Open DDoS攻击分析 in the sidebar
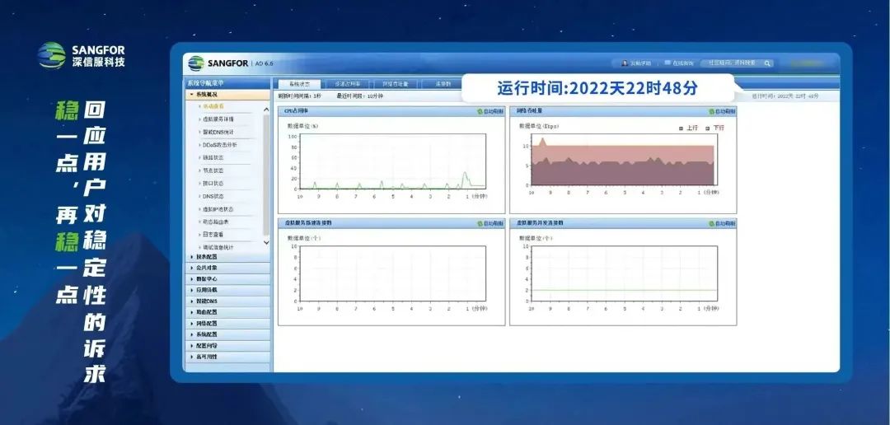890x425 pixels. pos(220,145)
